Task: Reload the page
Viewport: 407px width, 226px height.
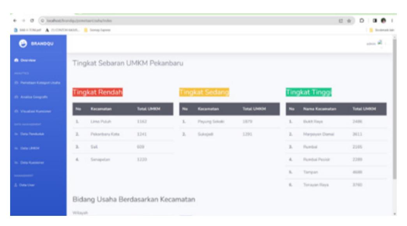Action: [32, 21]
